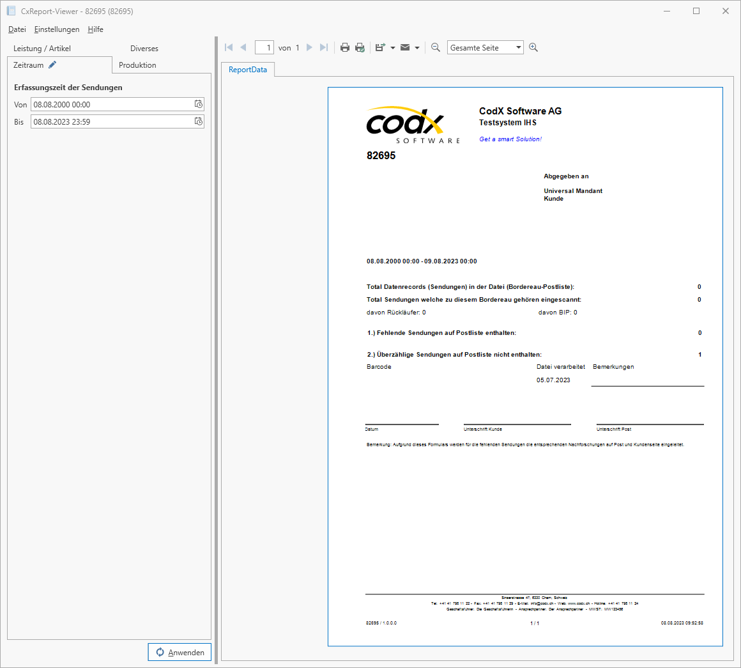Go to next report page
The width and height of the screenshot is (741, 668).
pyautogui.click(x=310, y=47)
